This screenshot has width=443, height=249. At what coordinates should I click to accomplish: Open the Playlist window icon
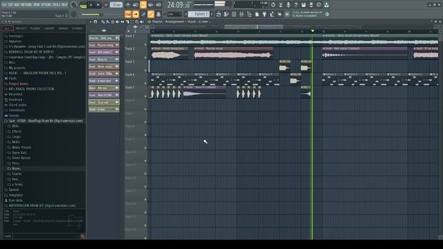219,14
